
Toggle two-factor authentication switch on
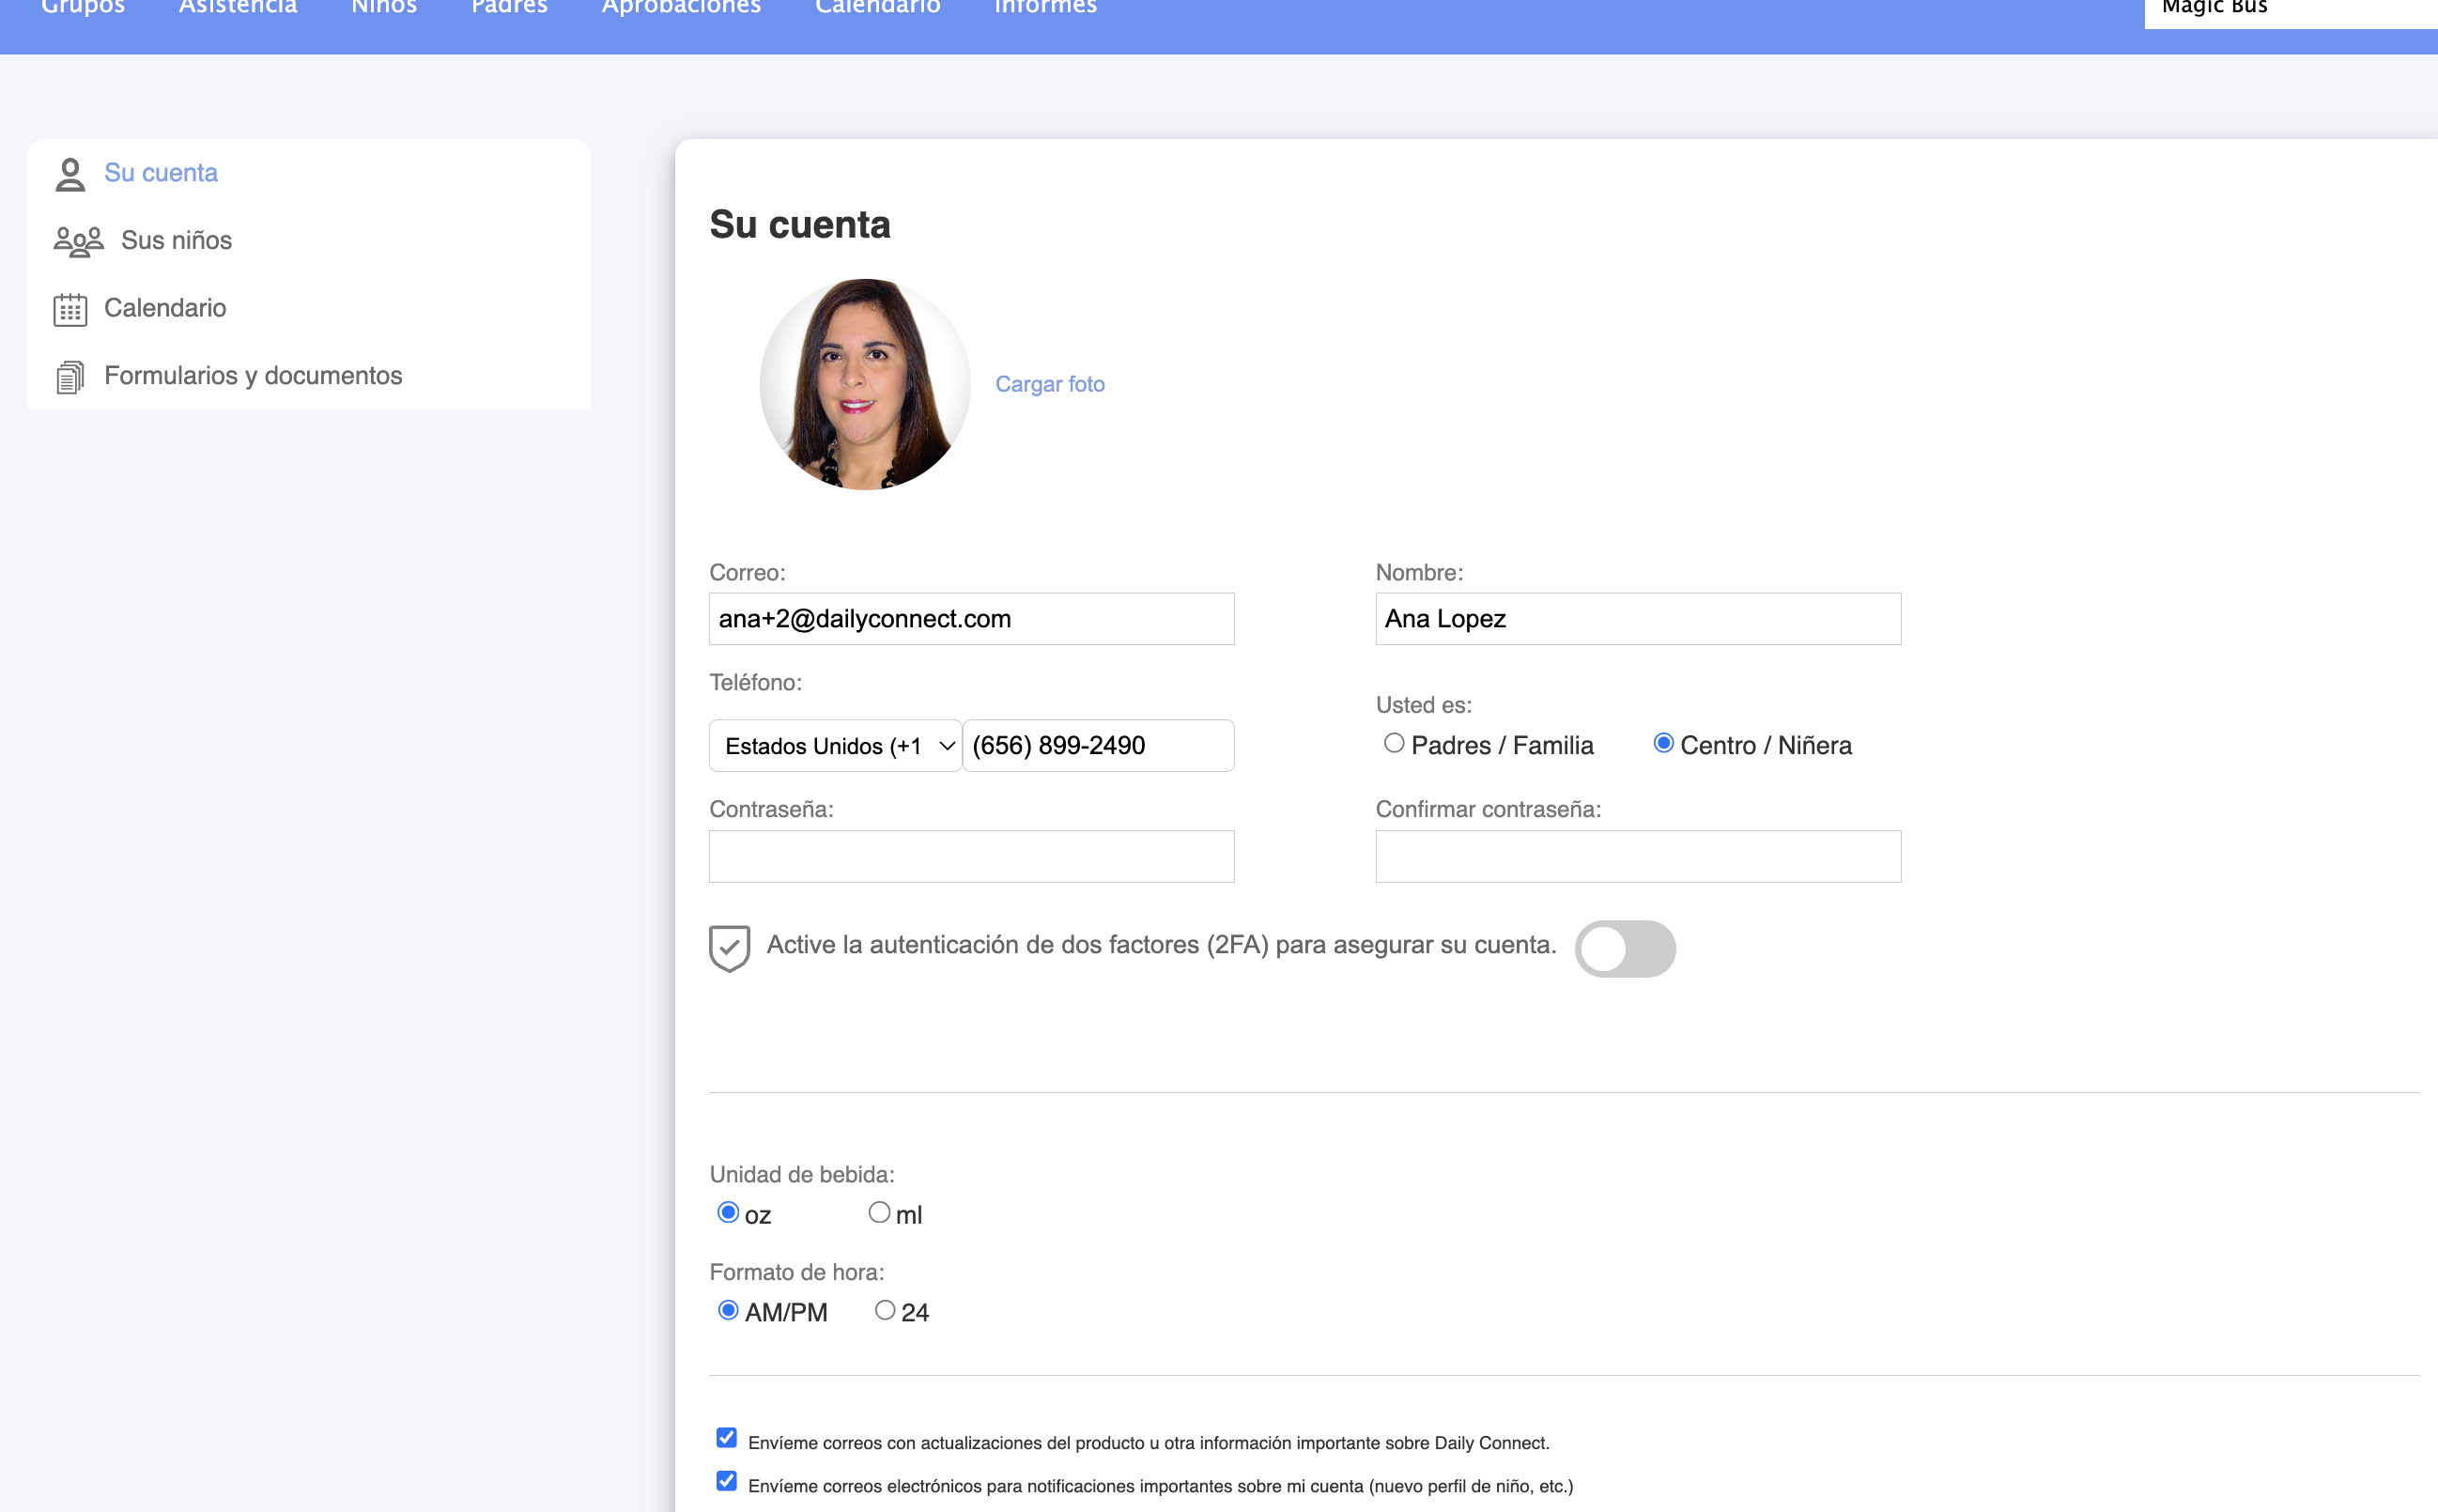coord(1624,948)
